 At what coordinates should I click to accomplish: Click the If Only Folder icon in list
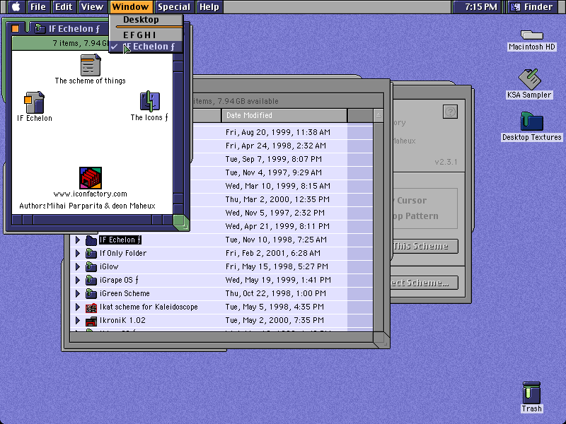click(91, 253)
